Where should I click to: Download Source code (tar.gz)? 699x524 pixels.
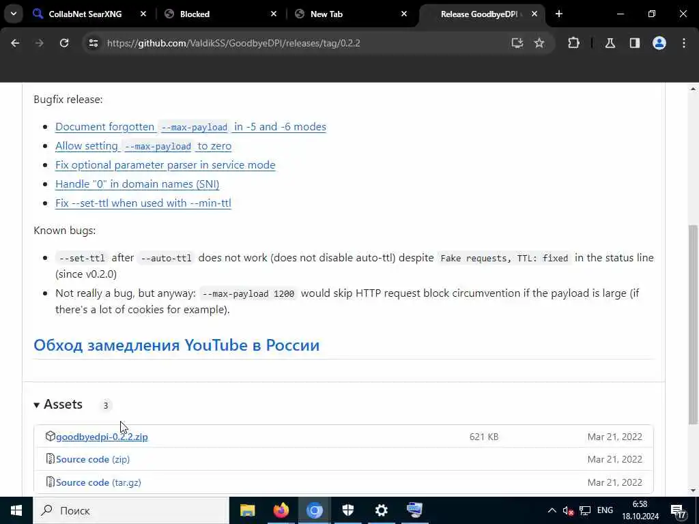[98, 482]
